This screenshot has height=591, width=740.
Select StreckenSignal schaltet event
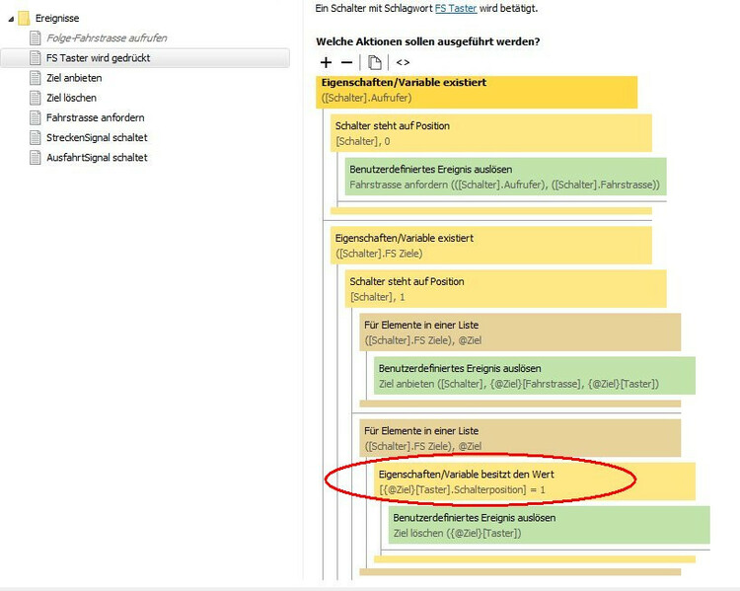(x=97, y=137)
